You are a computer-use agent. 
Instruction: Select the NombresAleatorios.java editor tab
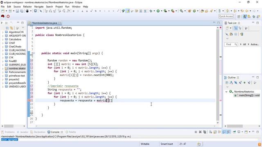[45, 23]
